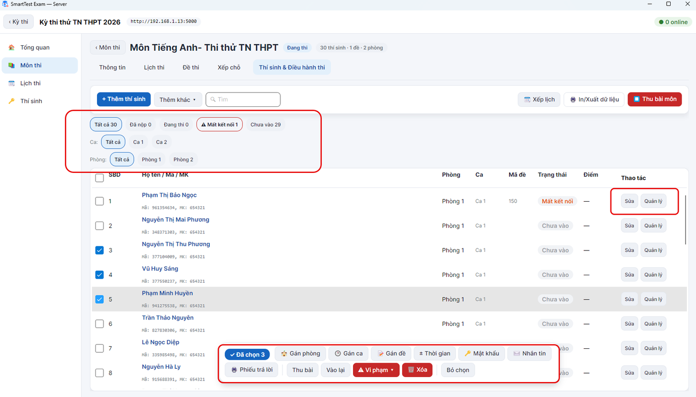The image size is (696, 397).
Task: Filter by Mất kết nối 1 chip
Action: [219, 125]
